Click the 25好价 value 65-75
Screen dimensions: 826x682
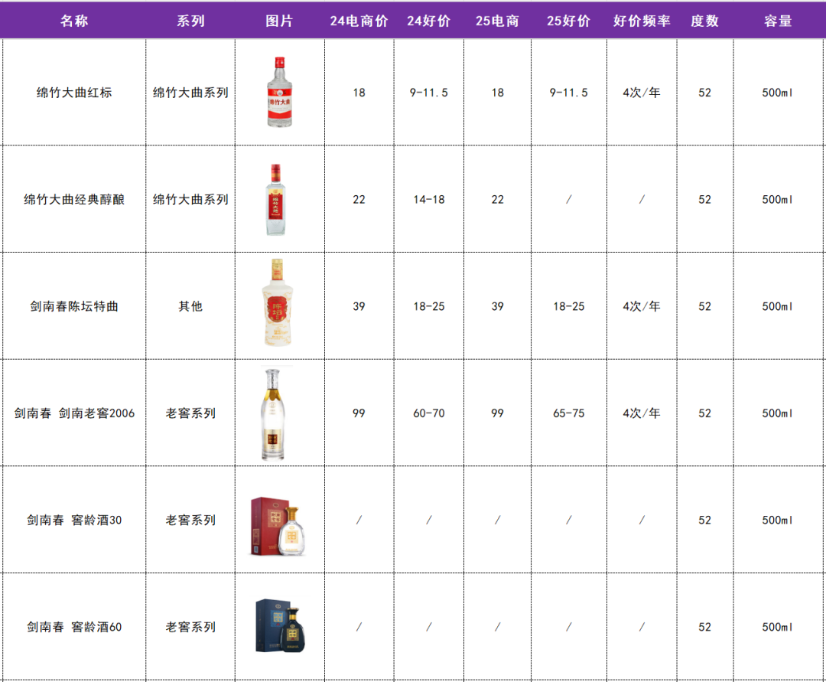[568, 413]
